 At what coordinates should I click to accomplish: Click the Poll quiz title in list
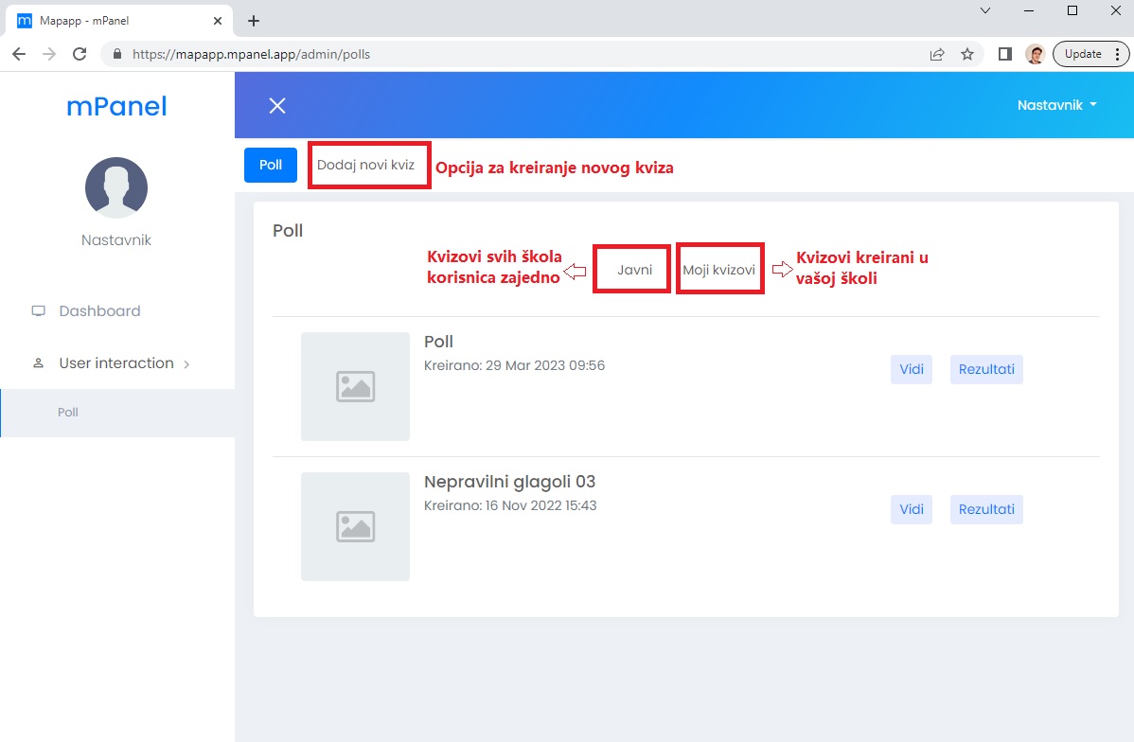pos(438,342)
